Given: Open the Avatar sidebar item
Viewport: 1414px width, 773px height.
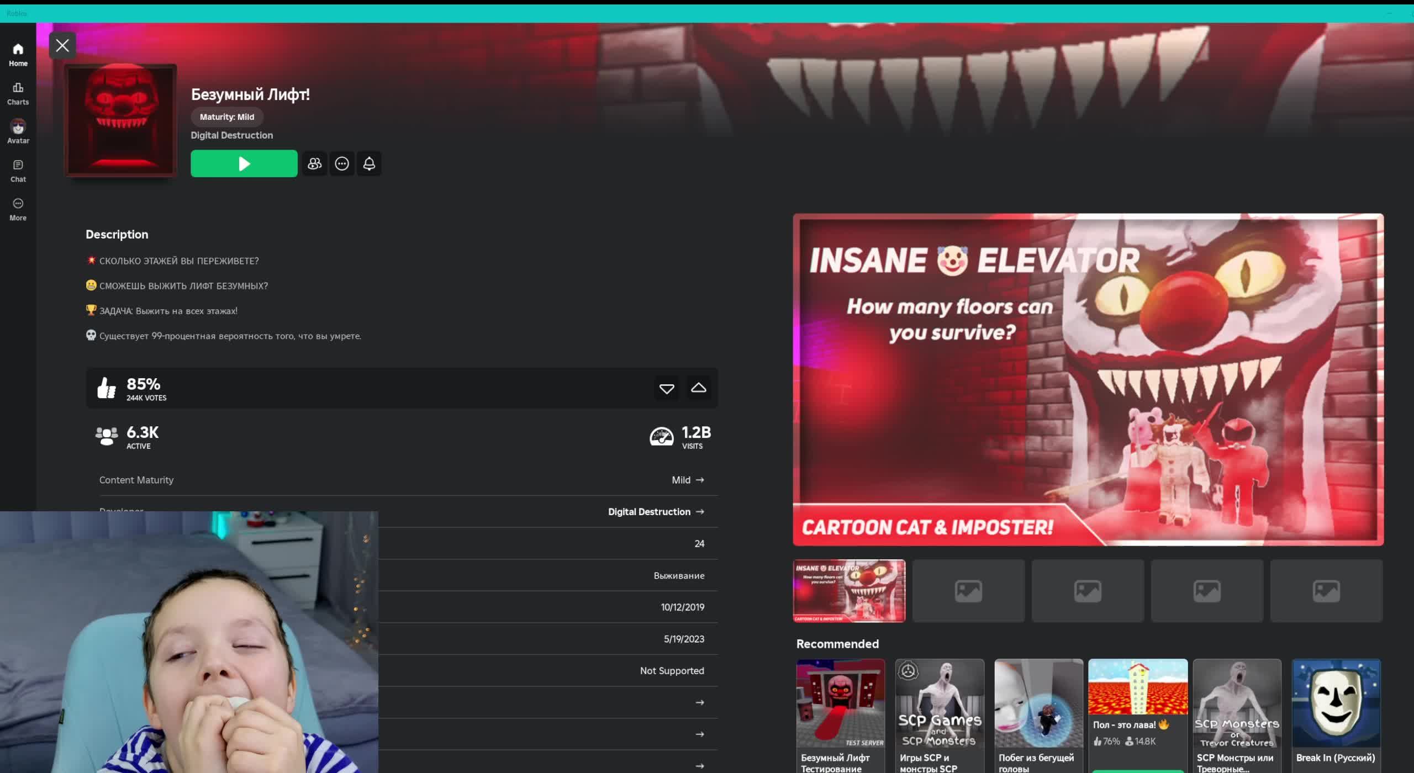Looking at the screenshot, I should [x=18, y=131].
